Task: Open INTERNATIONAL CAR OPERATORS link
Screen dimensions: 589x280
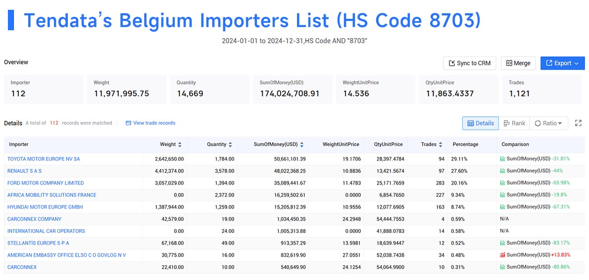Action: click(x=46, y=231)
